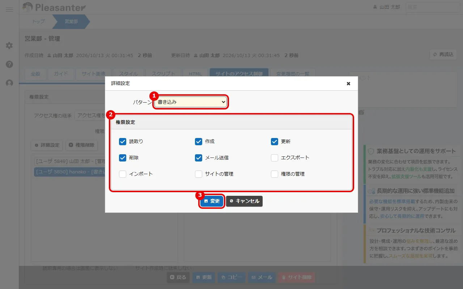Click the 権限削除 button
Screen dimensions: 463x289
point(82,145)
